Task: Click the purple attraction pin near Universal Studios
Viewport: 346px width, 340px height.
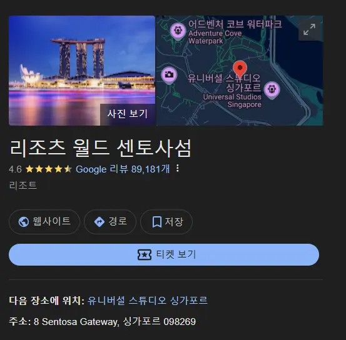Action: click(x=272, y=90)
